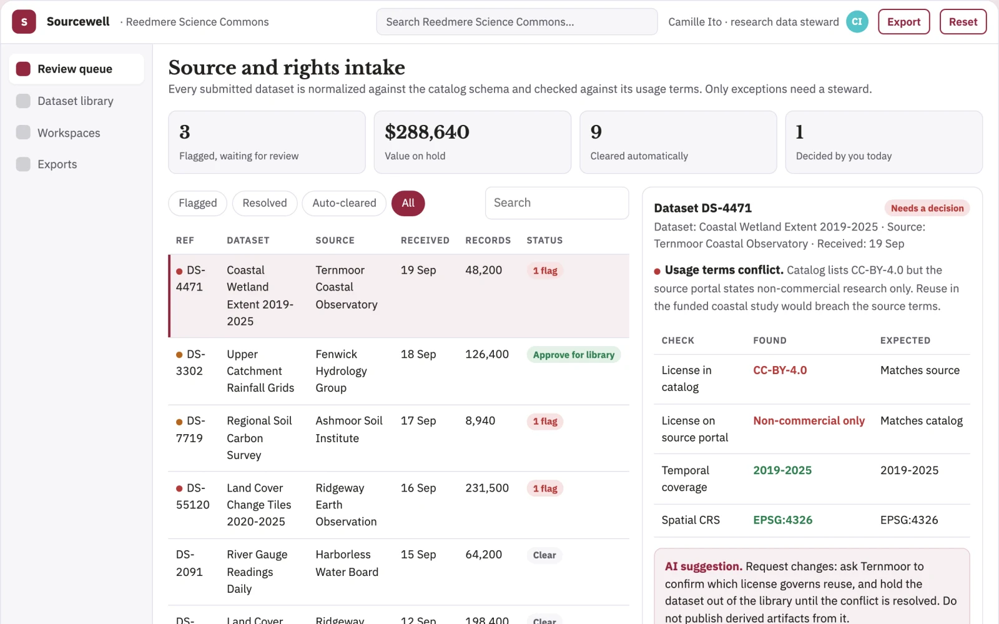Image resolution: width=999 pixels, height=624 pixels.
Task: Show Auto-cleared datasets
Action: [344, 203]
